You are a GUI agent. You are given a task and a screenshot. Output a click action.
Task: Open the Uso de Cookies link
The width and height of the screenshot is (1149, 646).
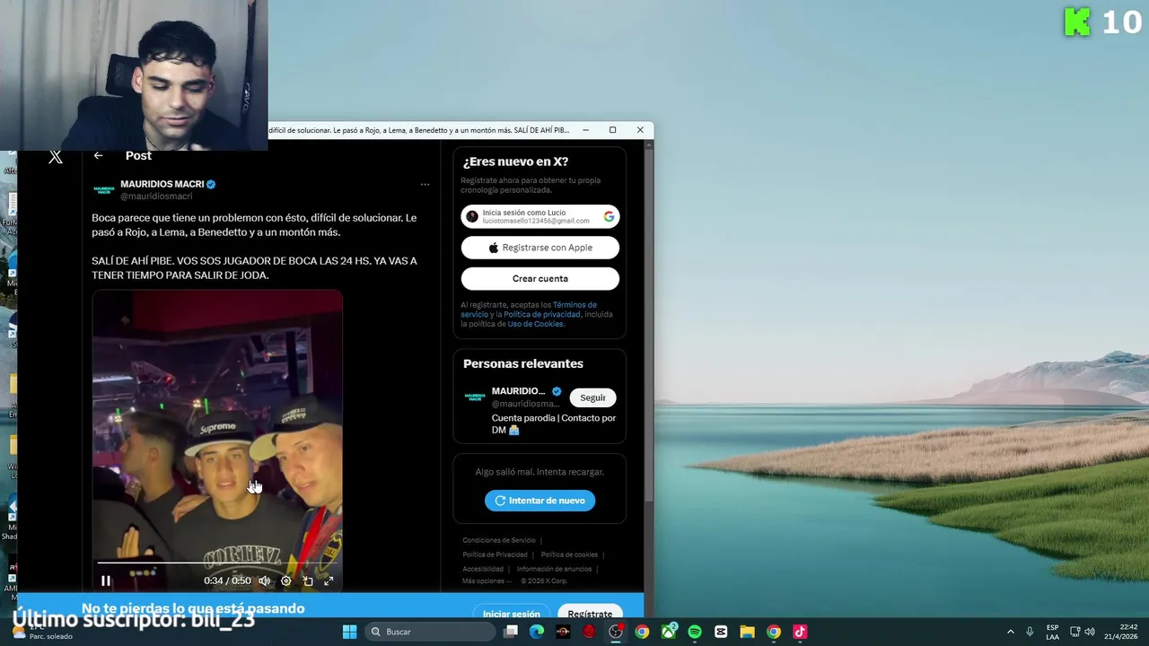tap(536, 324)
